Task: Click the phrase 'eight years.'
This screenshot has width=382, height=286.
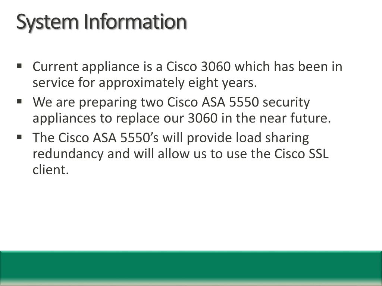Action: click(x=223, y=83)
